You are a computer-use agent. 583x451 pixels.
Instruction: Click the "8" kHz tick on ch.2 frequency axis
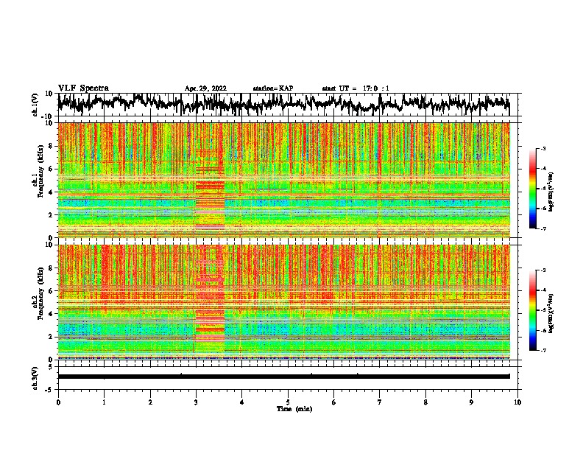pos(51,268)
